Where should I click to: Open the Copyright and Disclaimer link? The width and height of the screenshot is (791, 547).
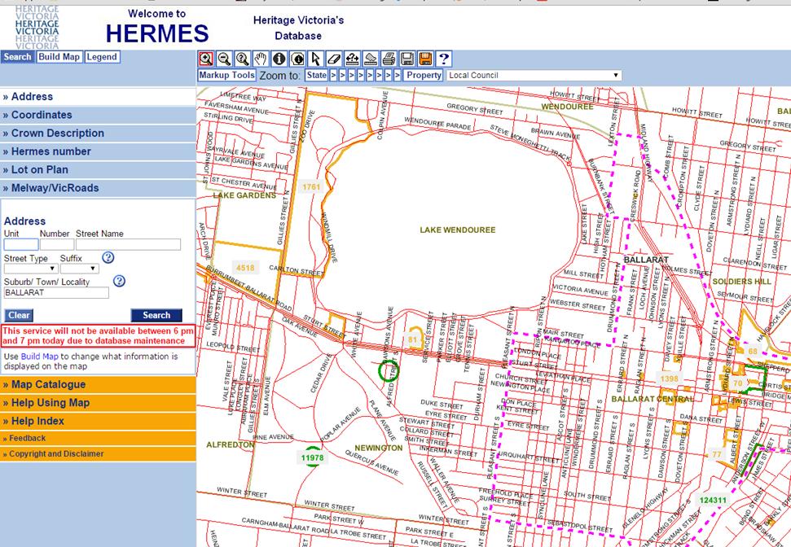pos(56,453)
